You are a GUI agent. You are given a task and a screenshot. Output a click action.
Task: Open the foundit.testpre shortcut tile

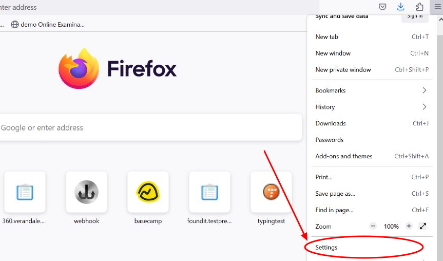point(209,192)
